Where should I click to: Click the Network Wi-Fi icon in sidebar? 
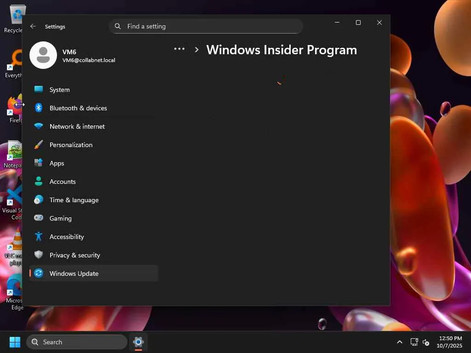click(39, 126)
